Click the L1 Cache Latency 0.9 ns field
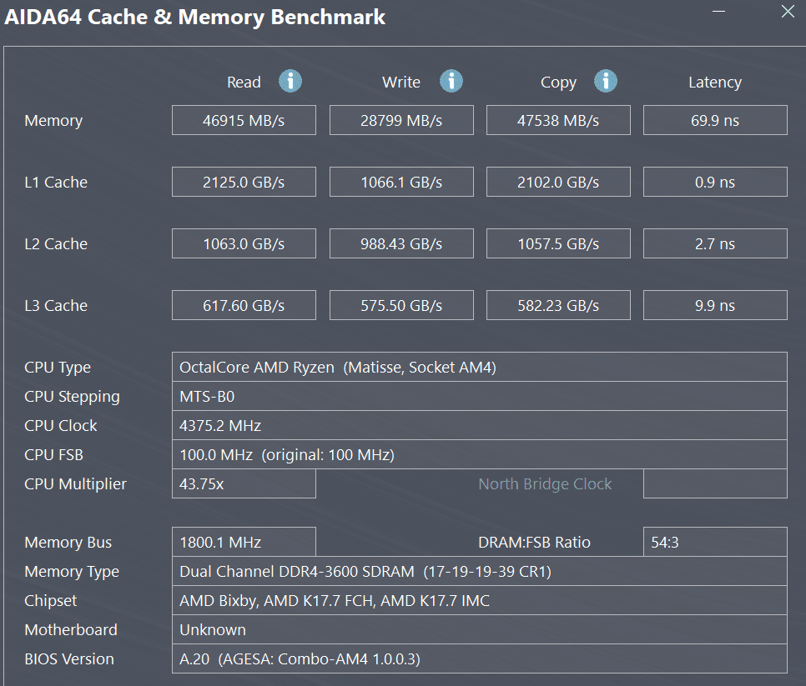 (715, 182)
